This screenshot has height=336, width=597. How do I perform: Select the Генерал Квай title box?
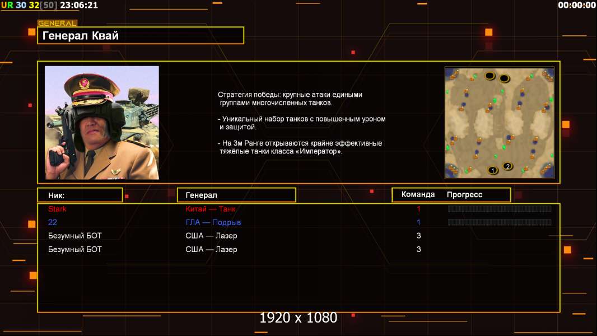(x=141, y=35)
